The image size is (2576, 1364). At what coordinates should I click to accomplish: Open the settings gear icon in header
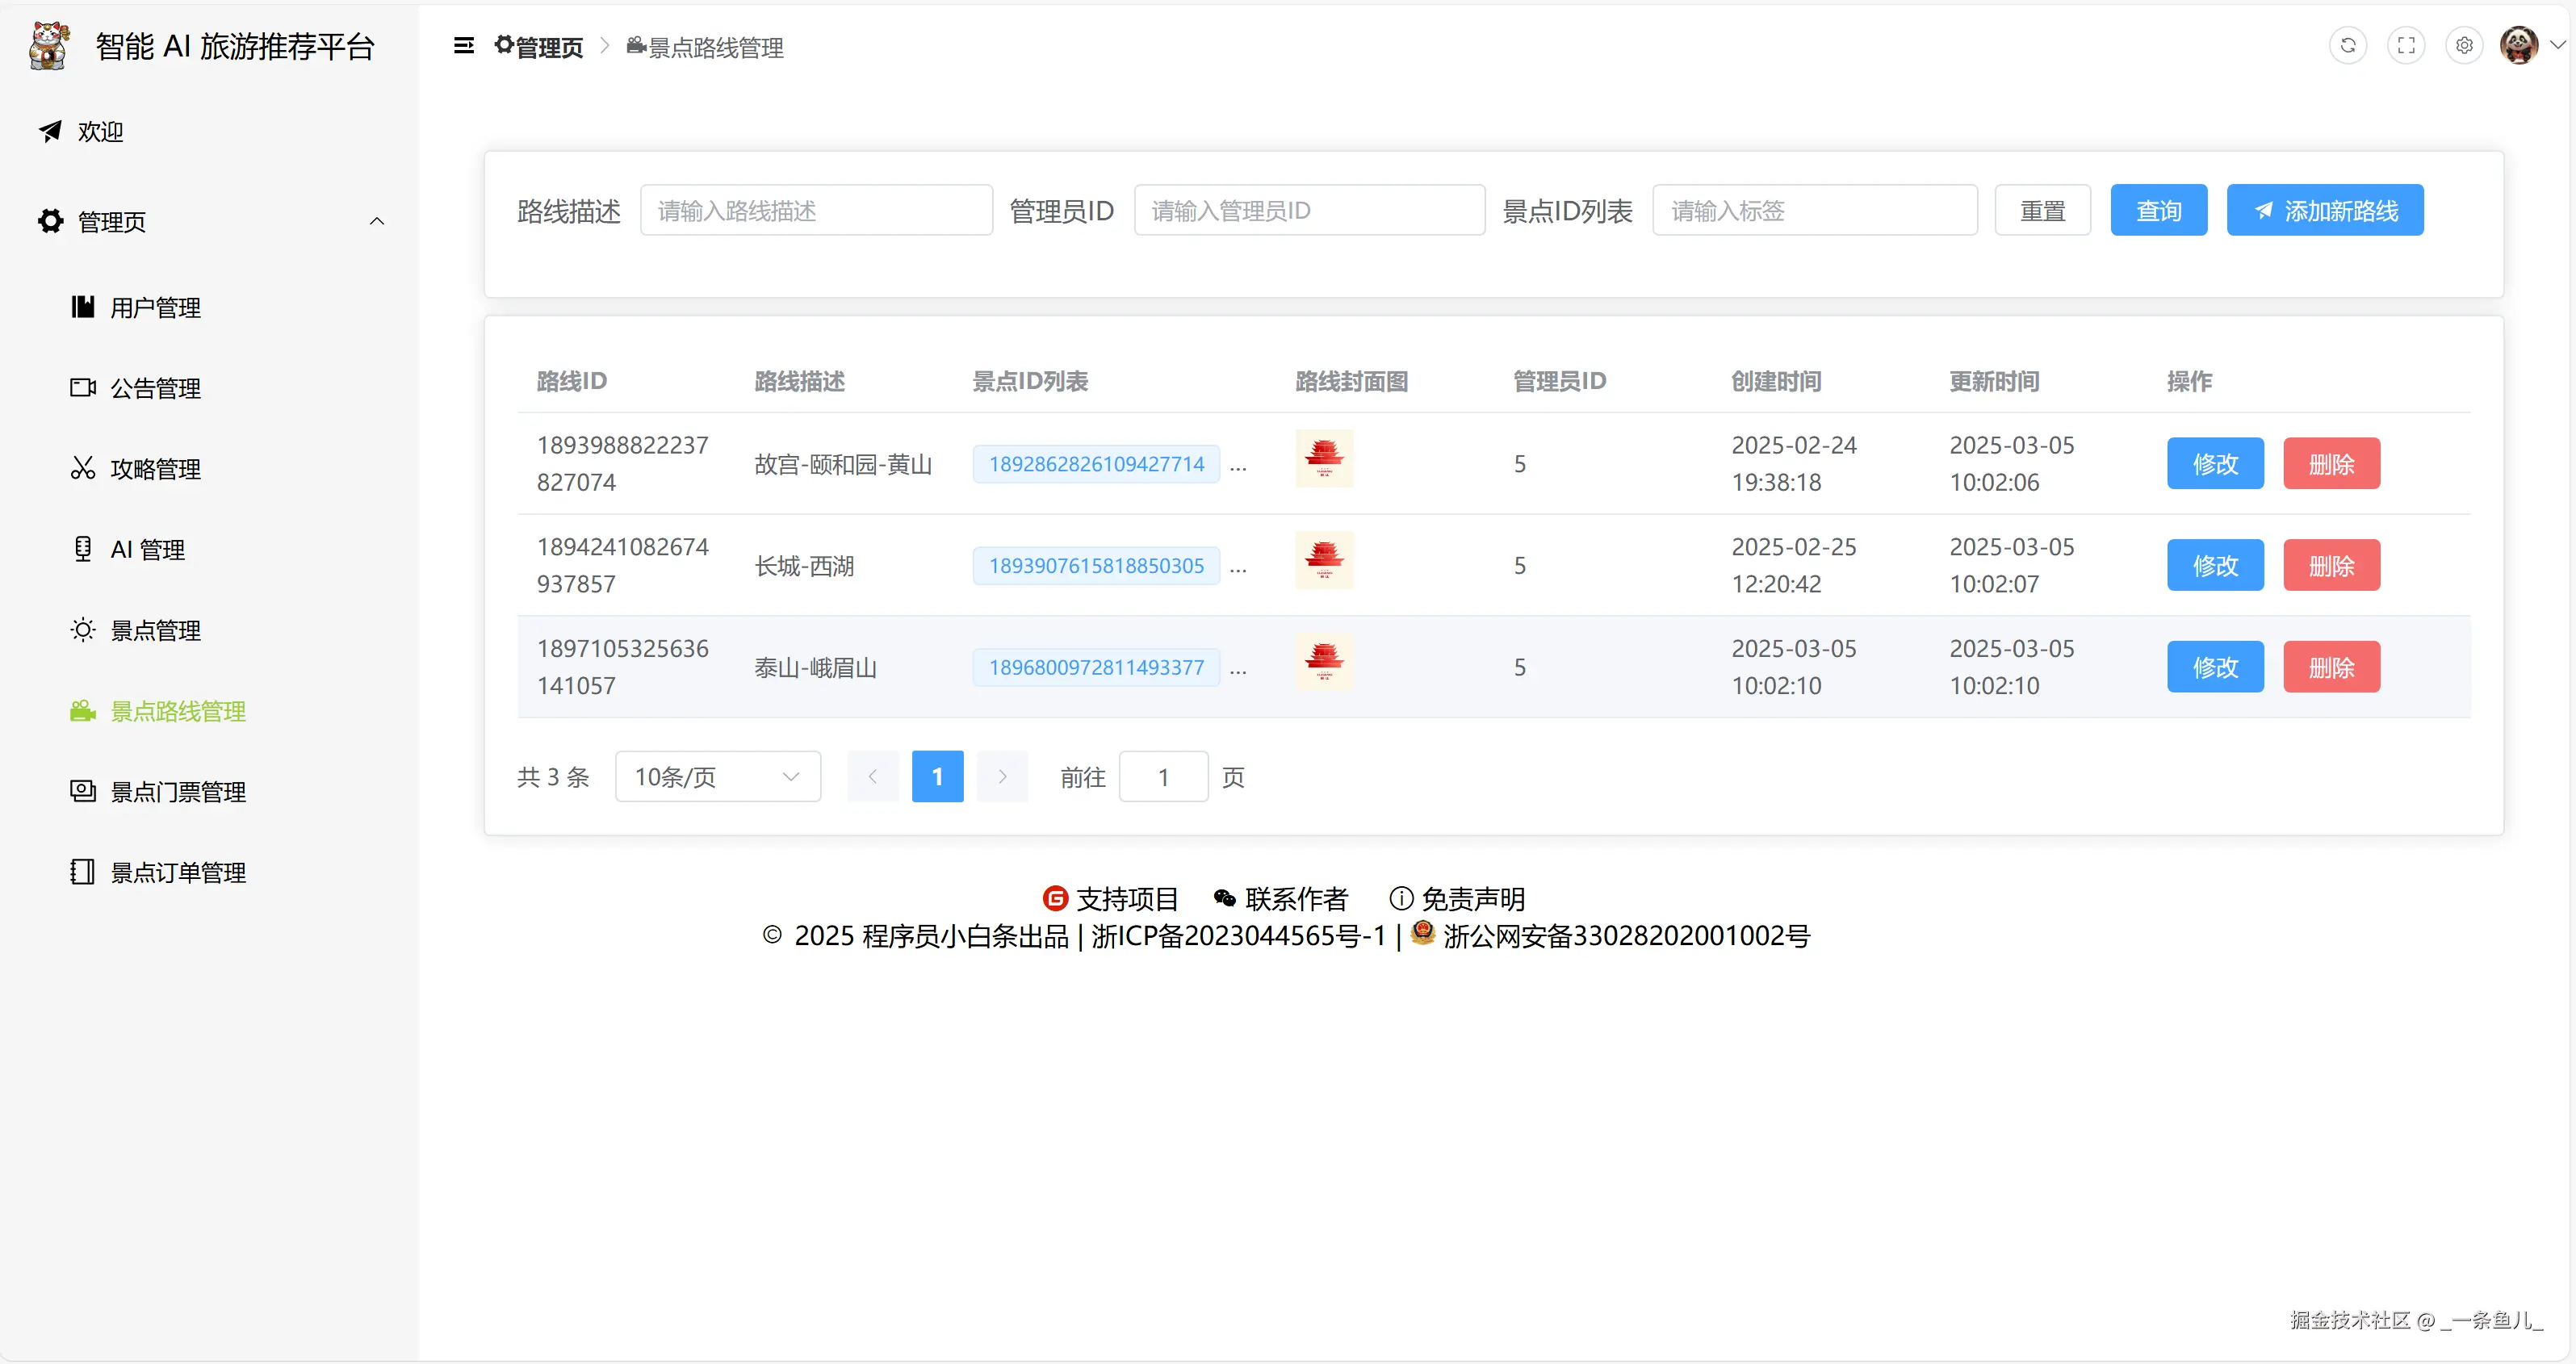pyautogui.click(x=2463, y=46)
